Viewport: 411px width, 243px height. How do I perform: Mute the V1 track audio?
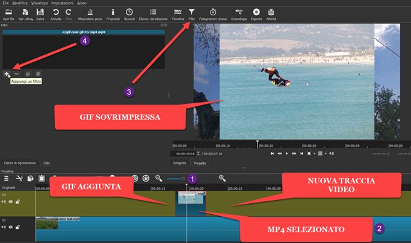(3, 227)
